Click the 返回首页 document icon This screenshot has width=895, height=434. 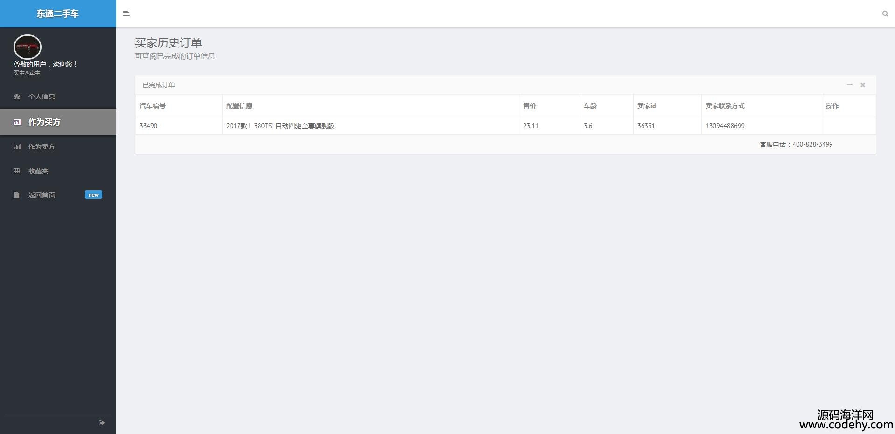pyautogui.click(x=16, y=195)
